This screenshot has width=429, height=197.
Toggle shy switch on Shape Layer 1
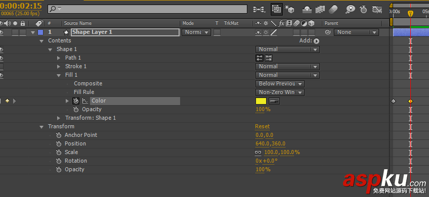tap(258, 32)
